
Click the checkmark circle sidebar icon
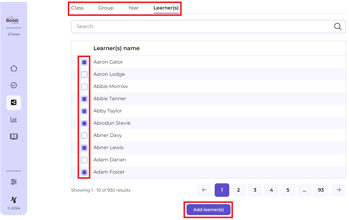coord(14,86)
